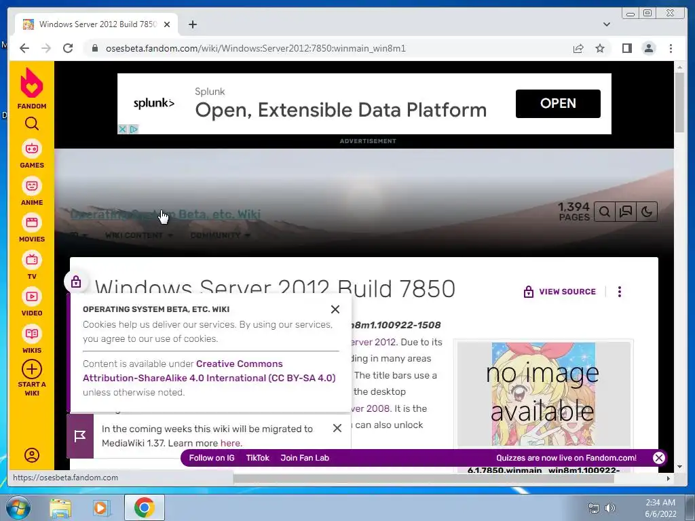695x521 pixels.
Task: Reload the page with refresh icon
Action: 68,48
